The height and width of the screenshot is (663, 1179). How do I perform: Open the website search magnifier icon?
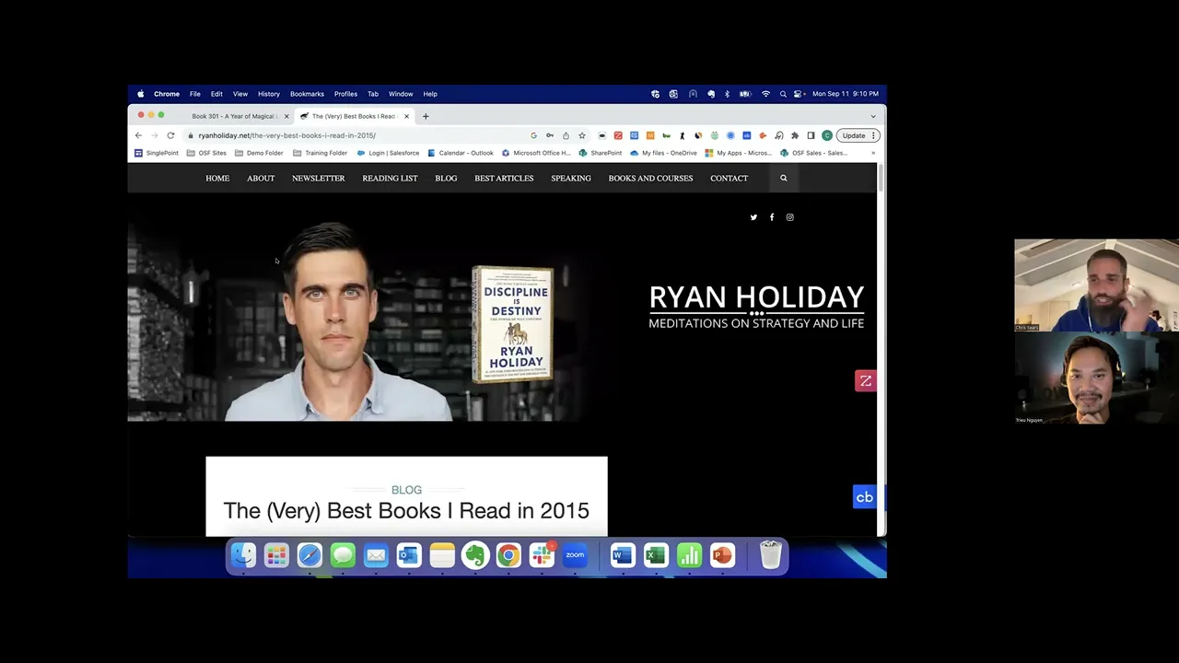tap(784, 178)
